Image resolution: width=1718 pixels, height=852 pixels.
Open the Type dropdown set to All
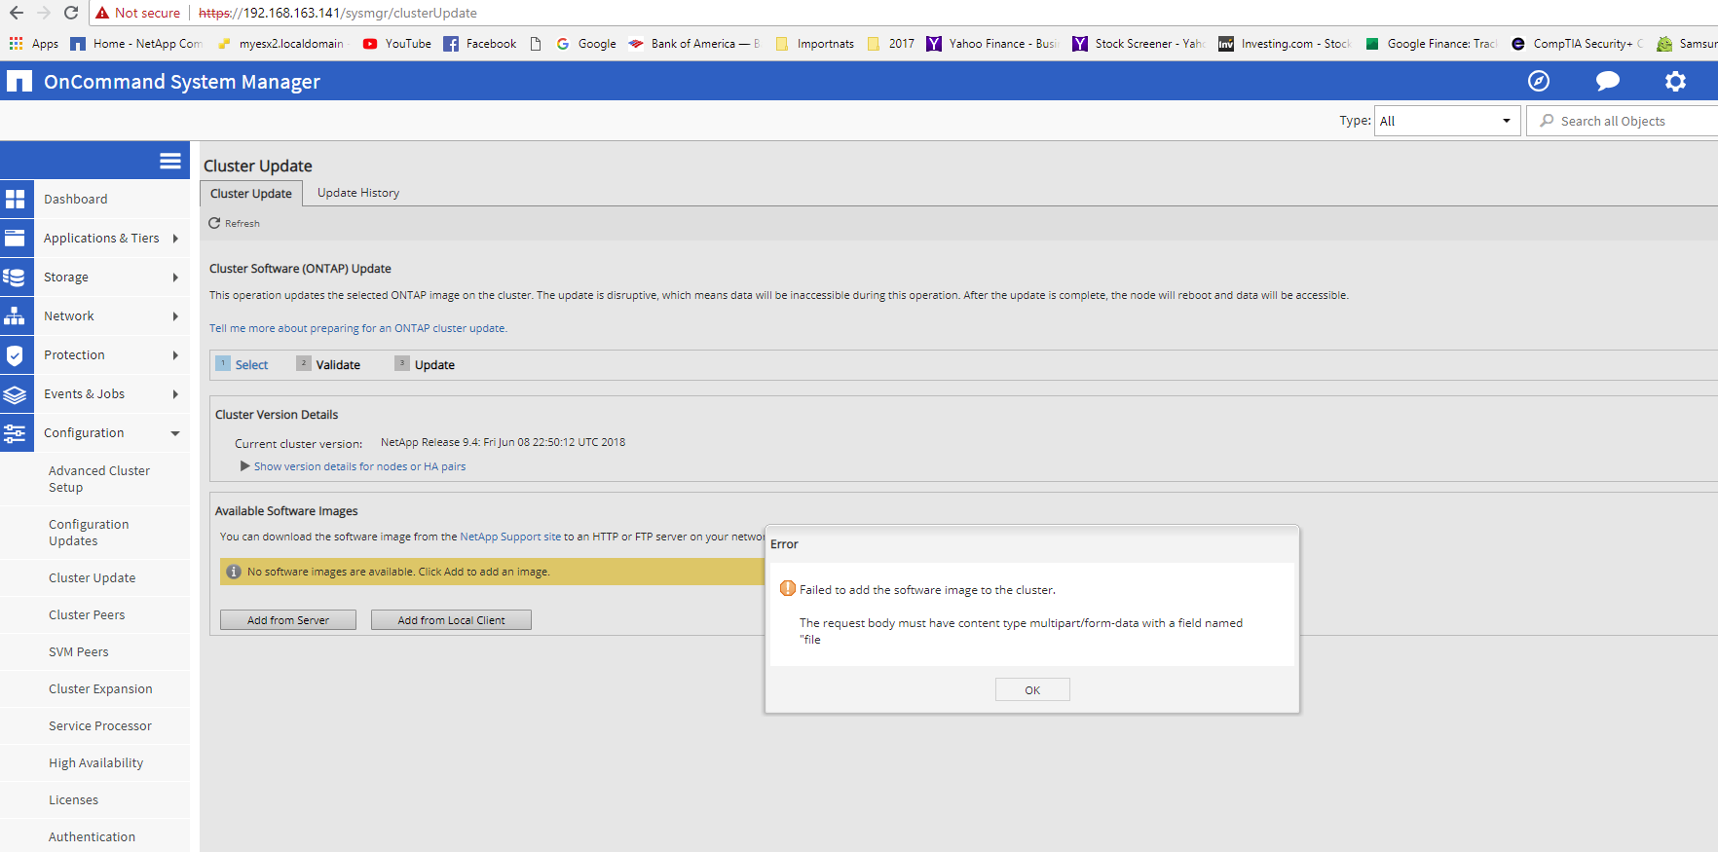1446,122
